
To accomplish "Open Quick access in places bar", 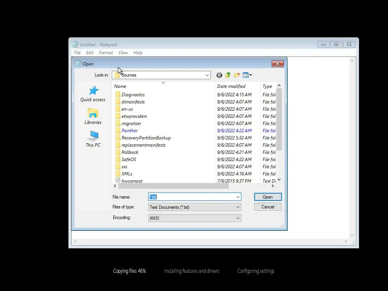I will [93, 94].
